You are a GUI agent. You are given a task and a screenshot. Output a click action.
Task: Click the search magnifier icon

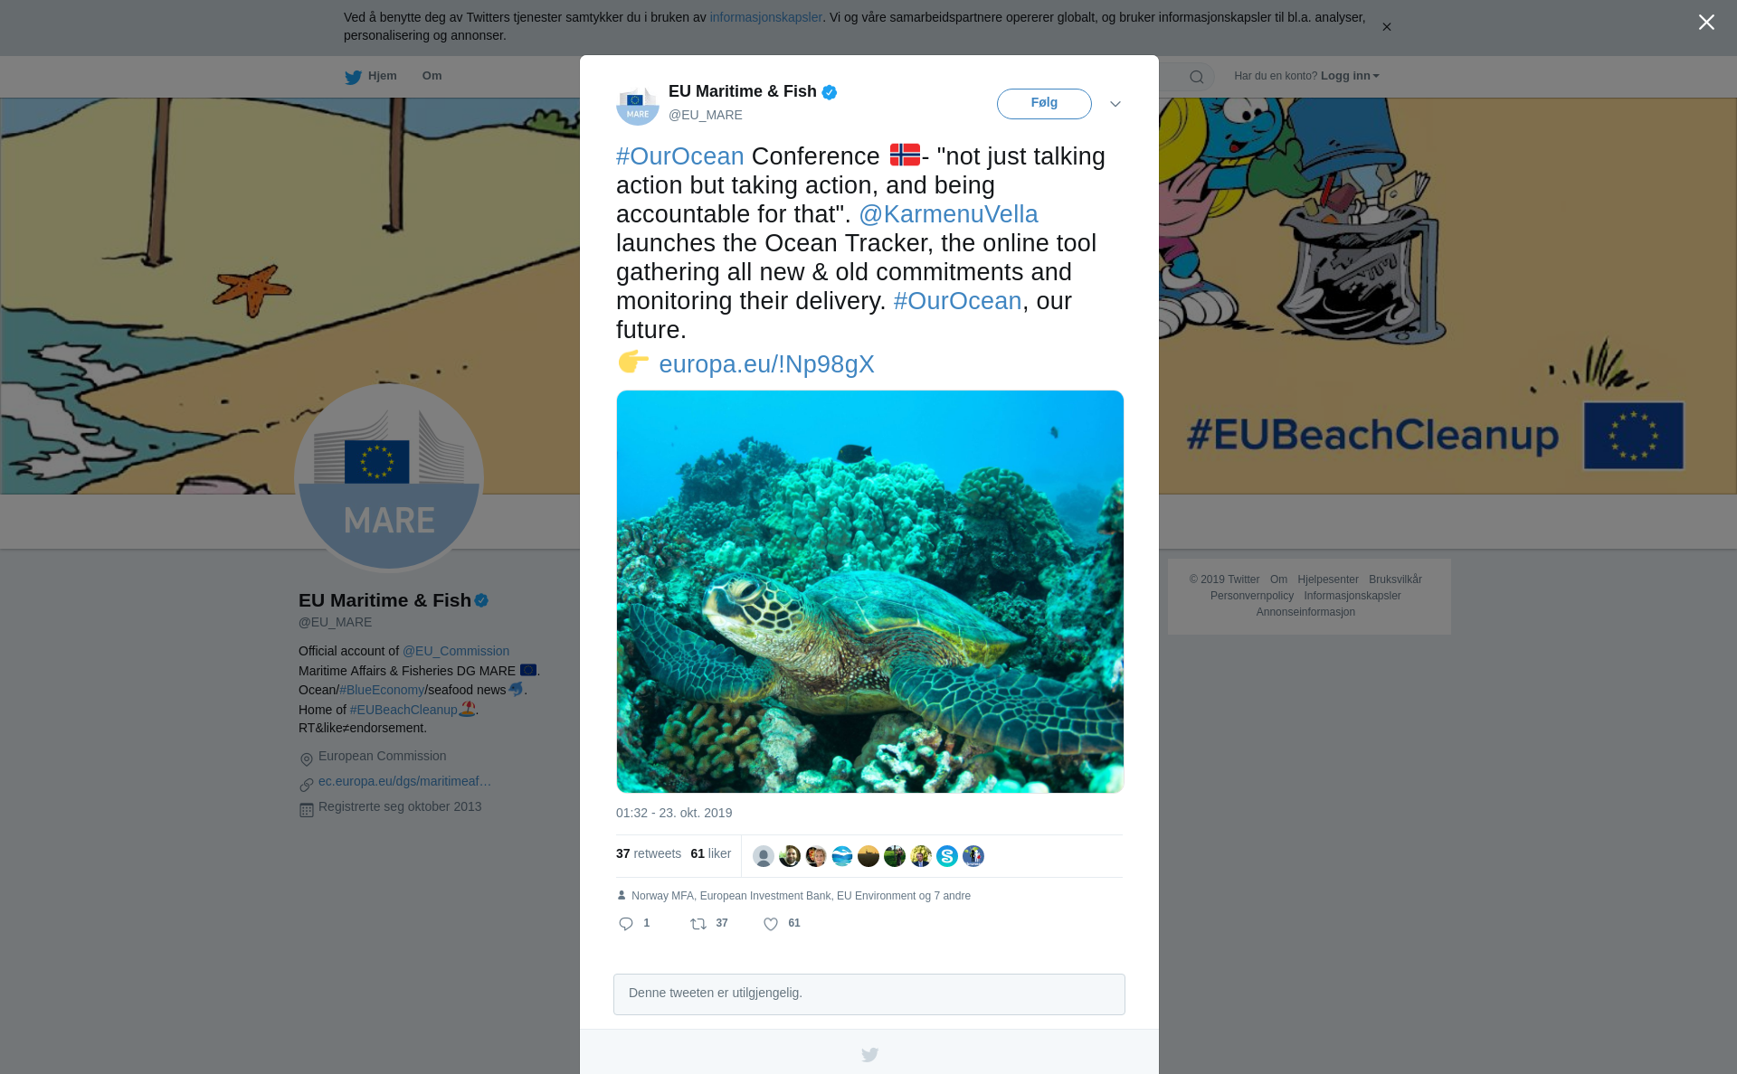click(x=1197, y=77)
